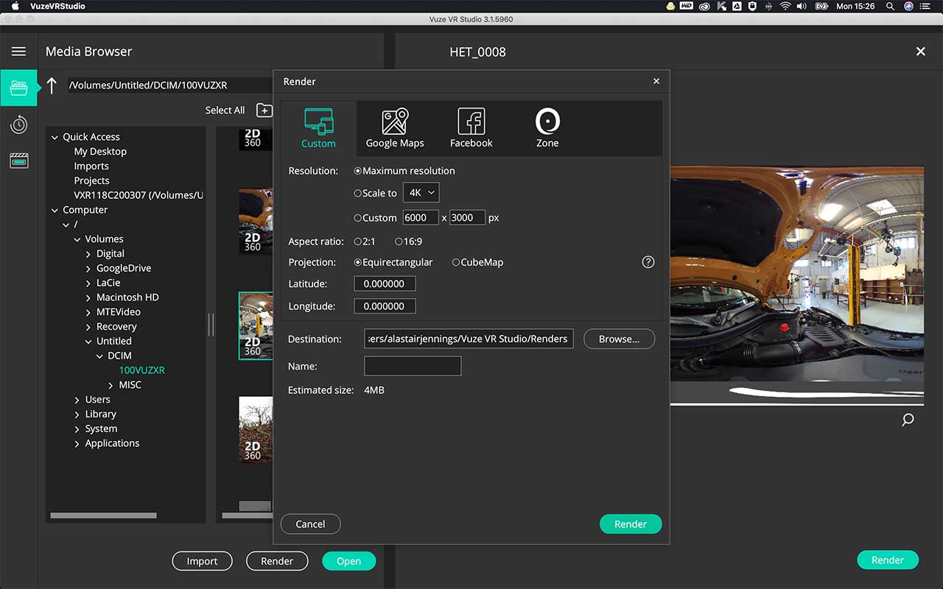943x589 pixels.
Task: Select the bare-trees 360 thumbnail
Action: point(256,430)
